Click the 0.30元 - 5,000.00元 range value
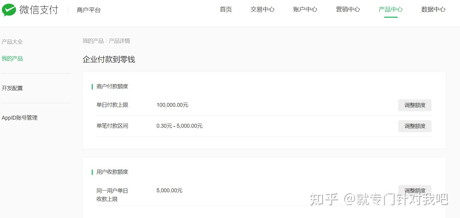Viewport: 460px width, 218px height. coord(180,126)
